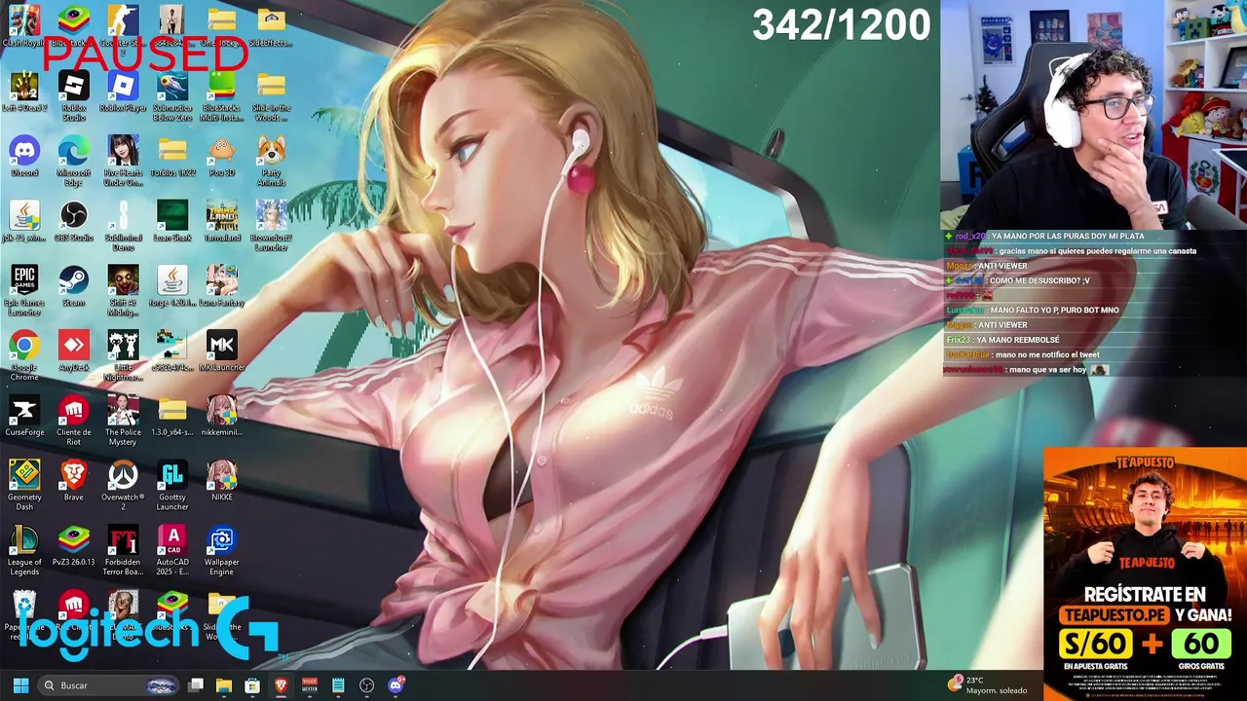Launch the Overwatch 2 shortcut
The height and width of the screenshot is (701, 1247).
pos(123,485)
